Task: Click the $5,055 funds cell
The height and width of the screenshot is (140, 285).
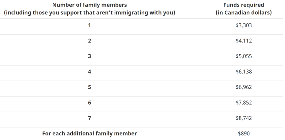Action: 243,56
